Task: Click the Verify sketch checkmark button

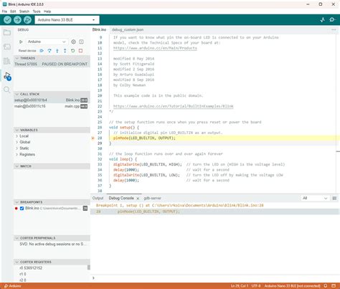Action: point(7,19)
